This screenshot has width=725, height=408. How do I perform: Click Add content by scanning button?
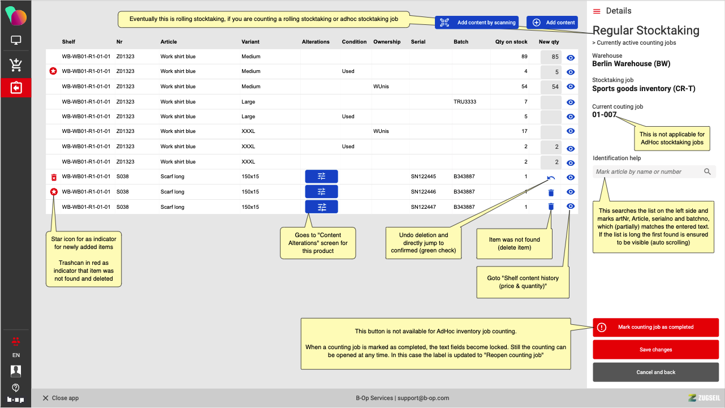478,23
